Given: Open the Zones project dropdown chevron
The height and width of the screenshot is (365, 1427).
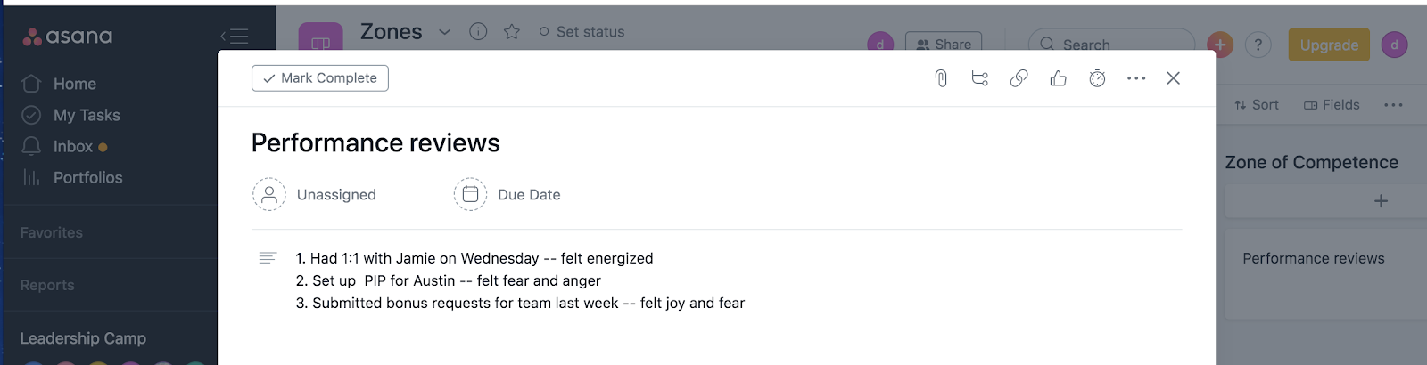Looking at the screenshot, I should click(x=444, y=32).
